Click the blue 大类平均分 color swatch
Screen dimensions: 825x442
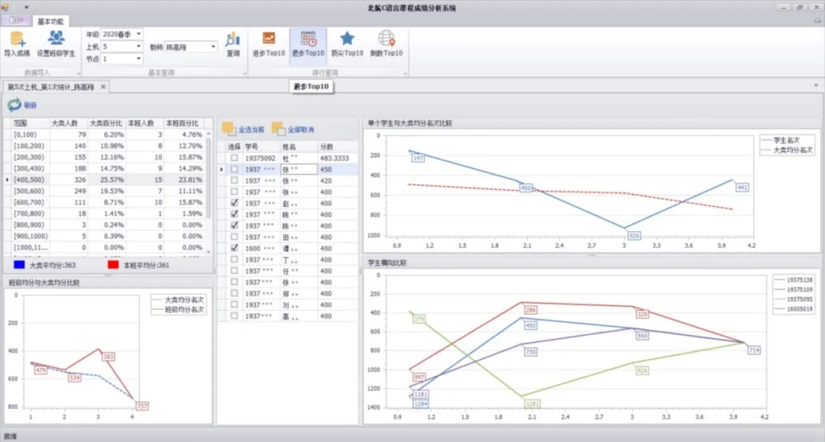(x=18, y=265)
